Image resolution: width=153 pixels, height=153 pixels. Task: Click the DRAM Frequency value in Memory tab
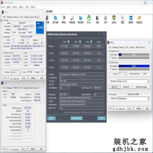click(28, 108)
